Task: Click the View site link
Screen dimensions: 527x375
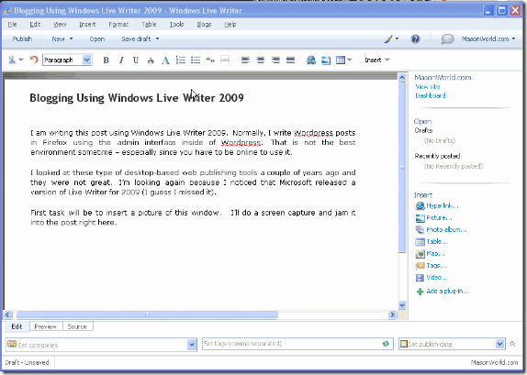Action: [428, 86]
